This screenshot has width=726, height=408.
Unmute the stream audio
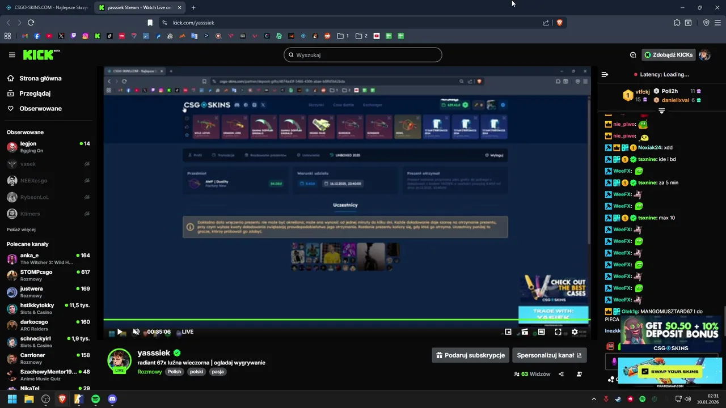136,331
